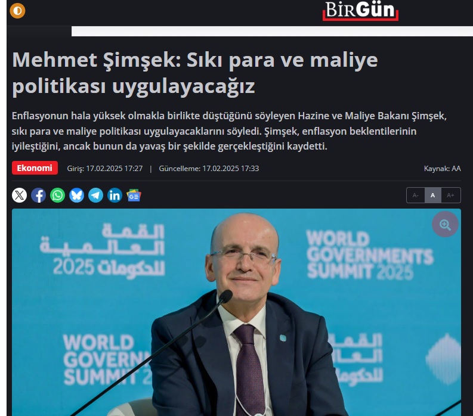Select default font size A

coord(433,195)
